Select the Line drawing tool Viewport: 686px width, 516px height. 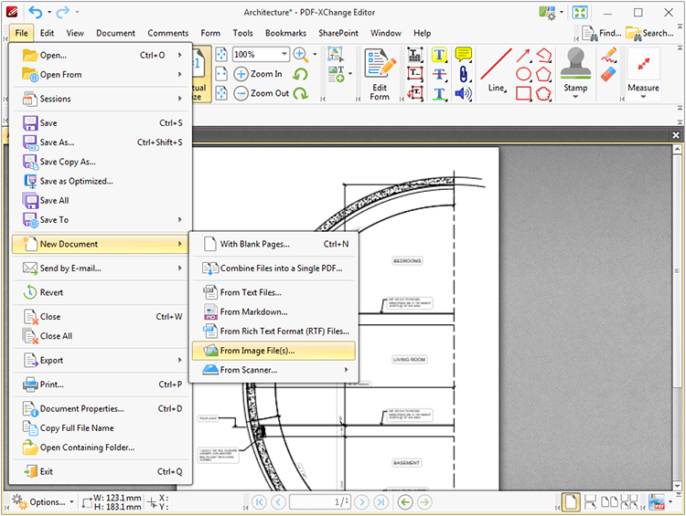click(496, 71)
